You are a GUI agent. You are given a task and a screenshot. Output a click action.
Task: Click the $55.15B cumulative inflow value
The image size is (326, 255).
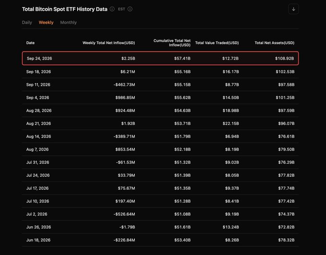point(182,85)
